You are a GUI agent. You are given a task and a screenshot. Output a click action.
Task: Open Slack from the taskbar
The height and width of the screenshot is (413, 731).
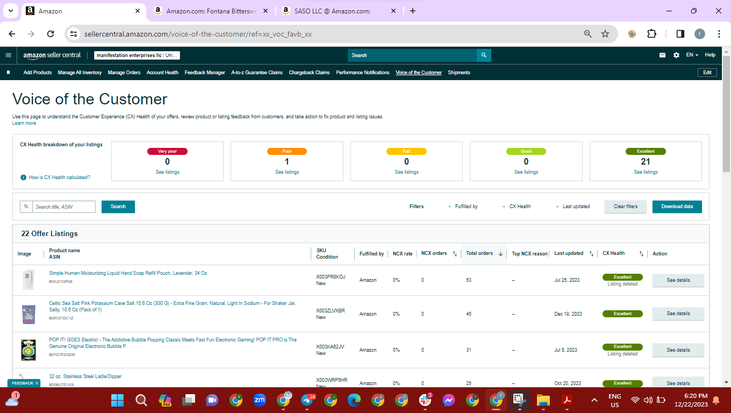click(x=425, y=400)
